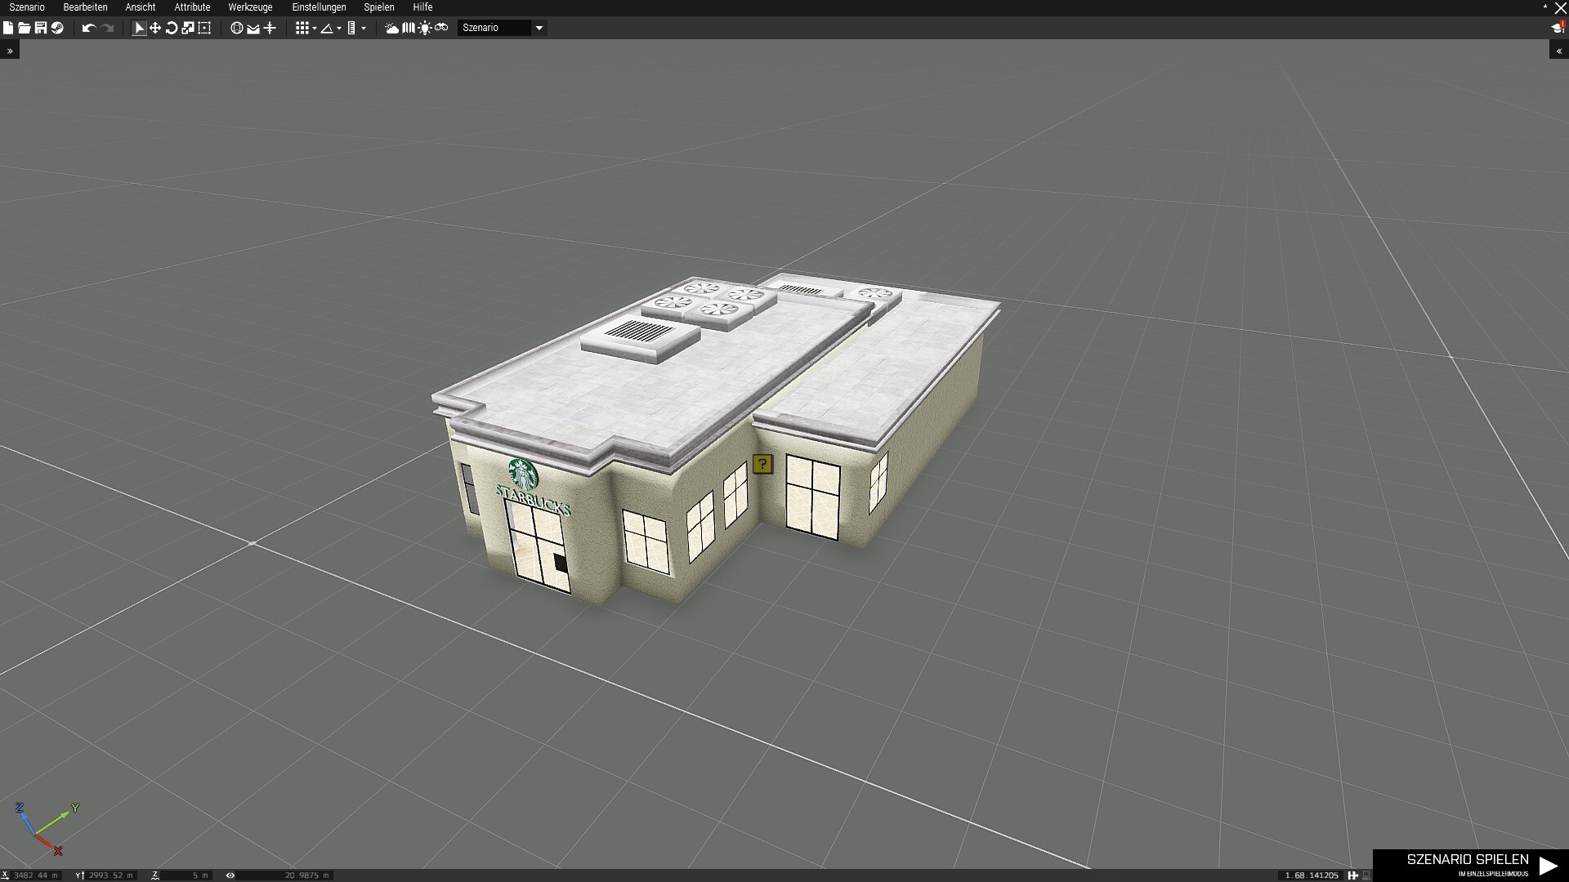Toggle map textures icon in toolbar

coord(409,28)
